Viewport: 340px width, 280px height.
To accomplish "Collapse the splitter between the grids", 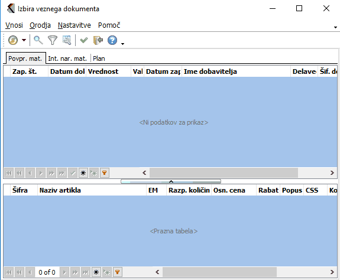I will coord(171,181).
